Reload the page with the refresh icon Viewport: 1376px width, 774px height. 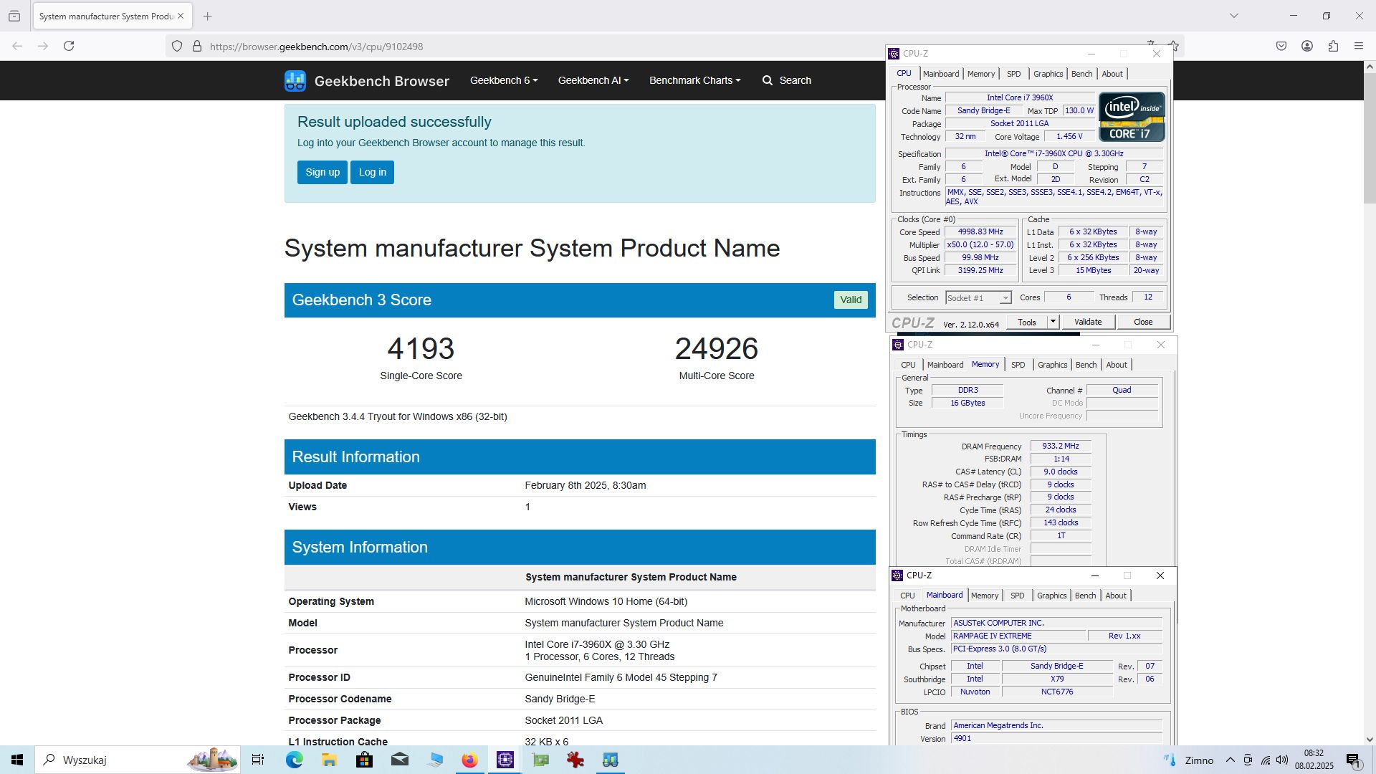(x=69, y=46)
